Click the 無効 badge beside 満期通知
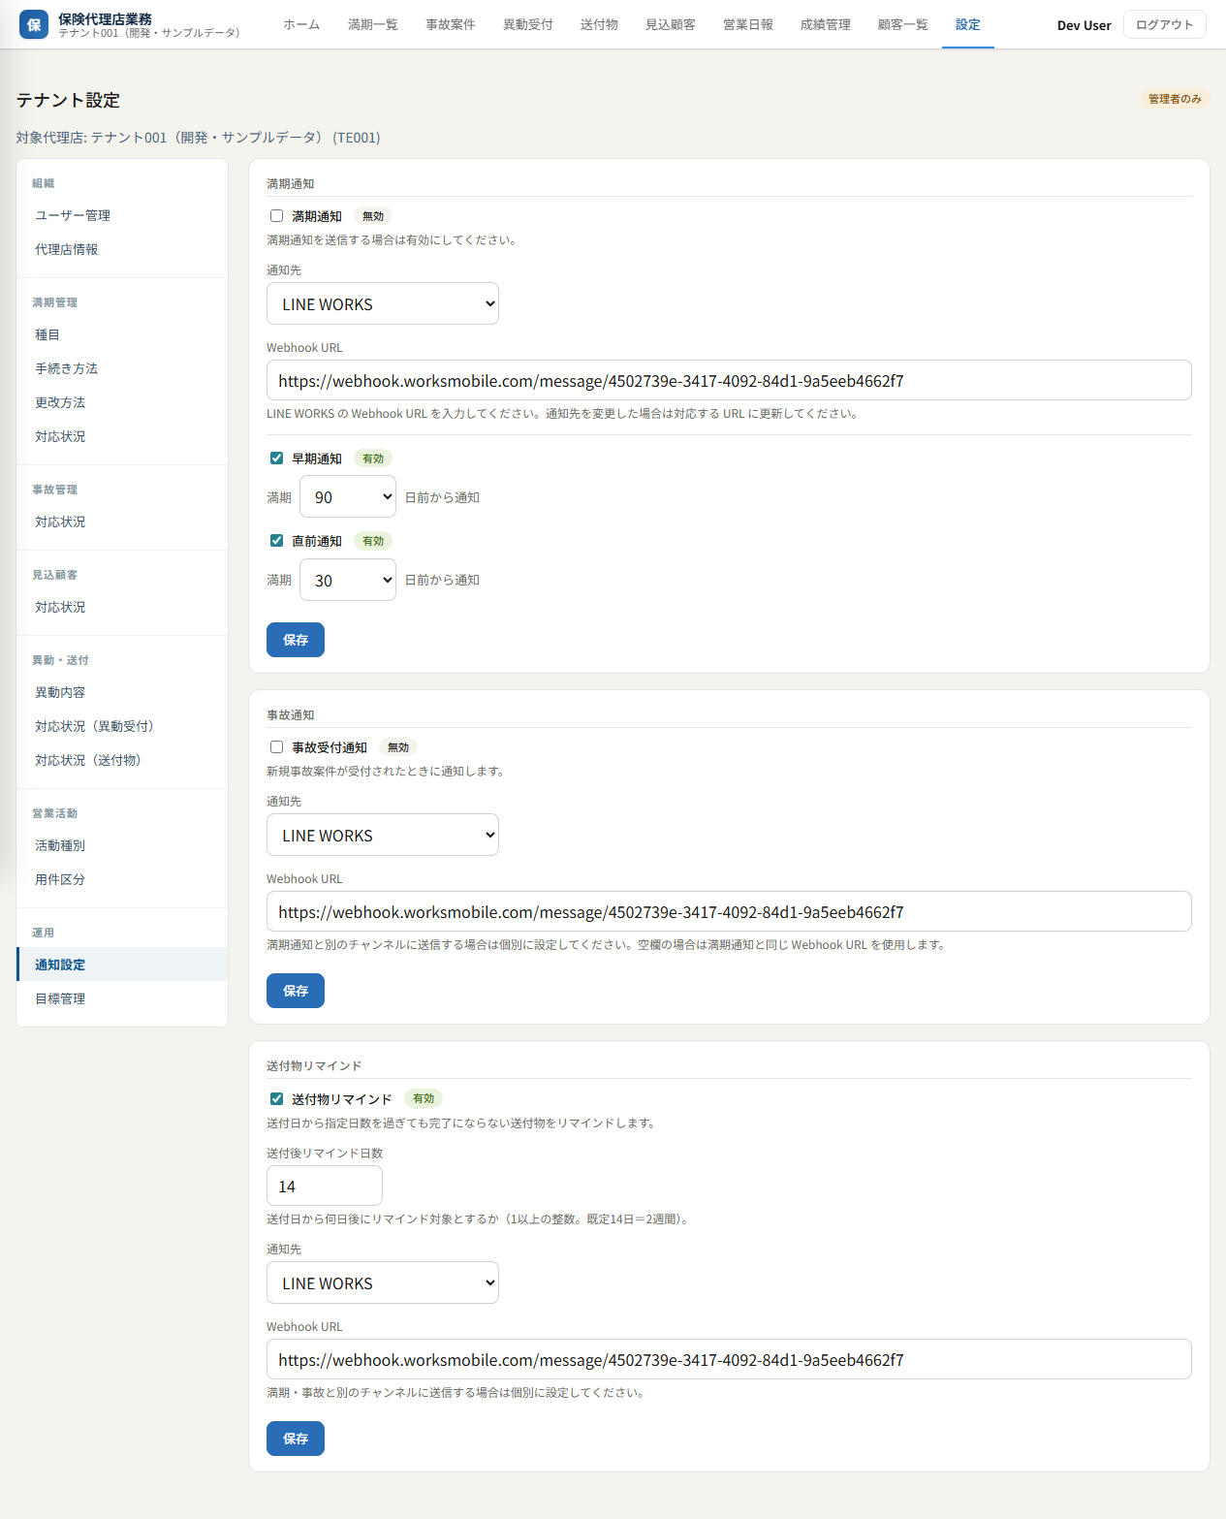Screen dimensions: 1226x1519 pyautogui.click(x=373, y=216)
